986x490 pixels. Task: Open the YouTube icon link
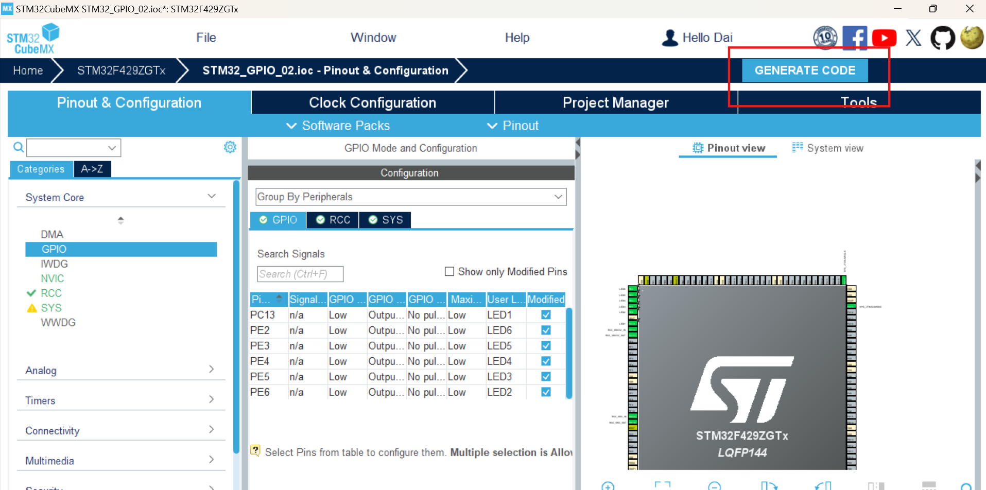[884, 38]
